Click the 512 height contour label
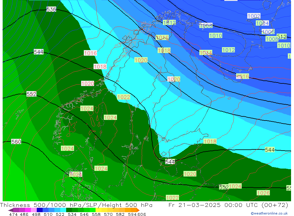The height and width of the screenshot is (216, 294). [282, 37]
